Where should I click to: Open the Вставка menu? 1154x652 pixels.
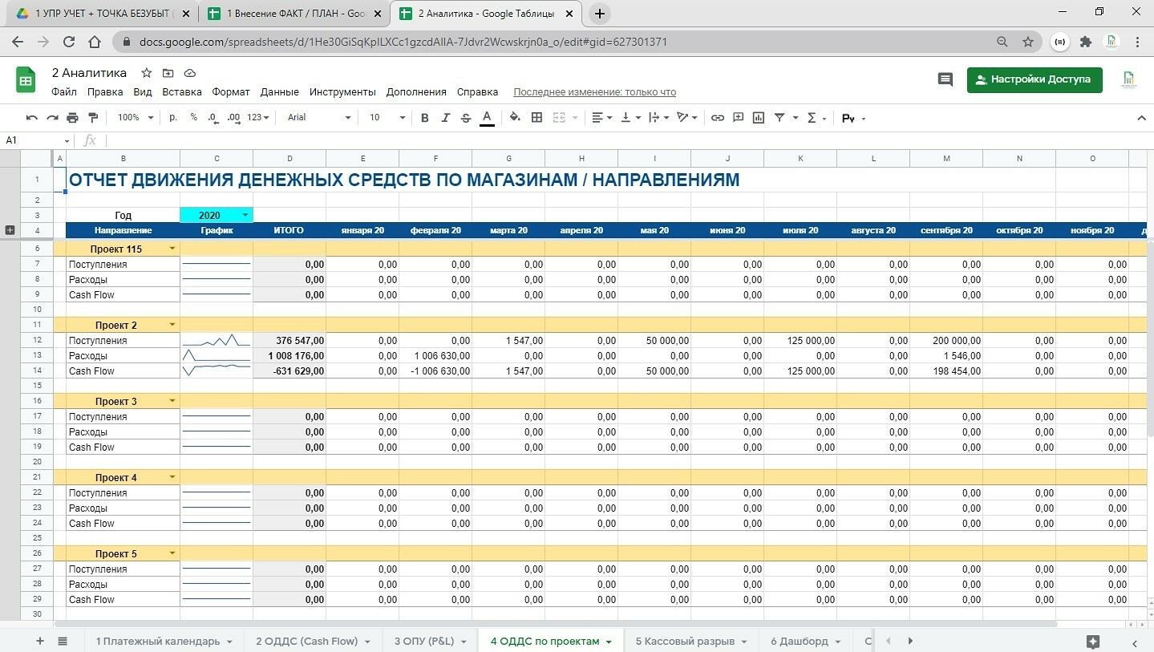[x=182, y=92]
